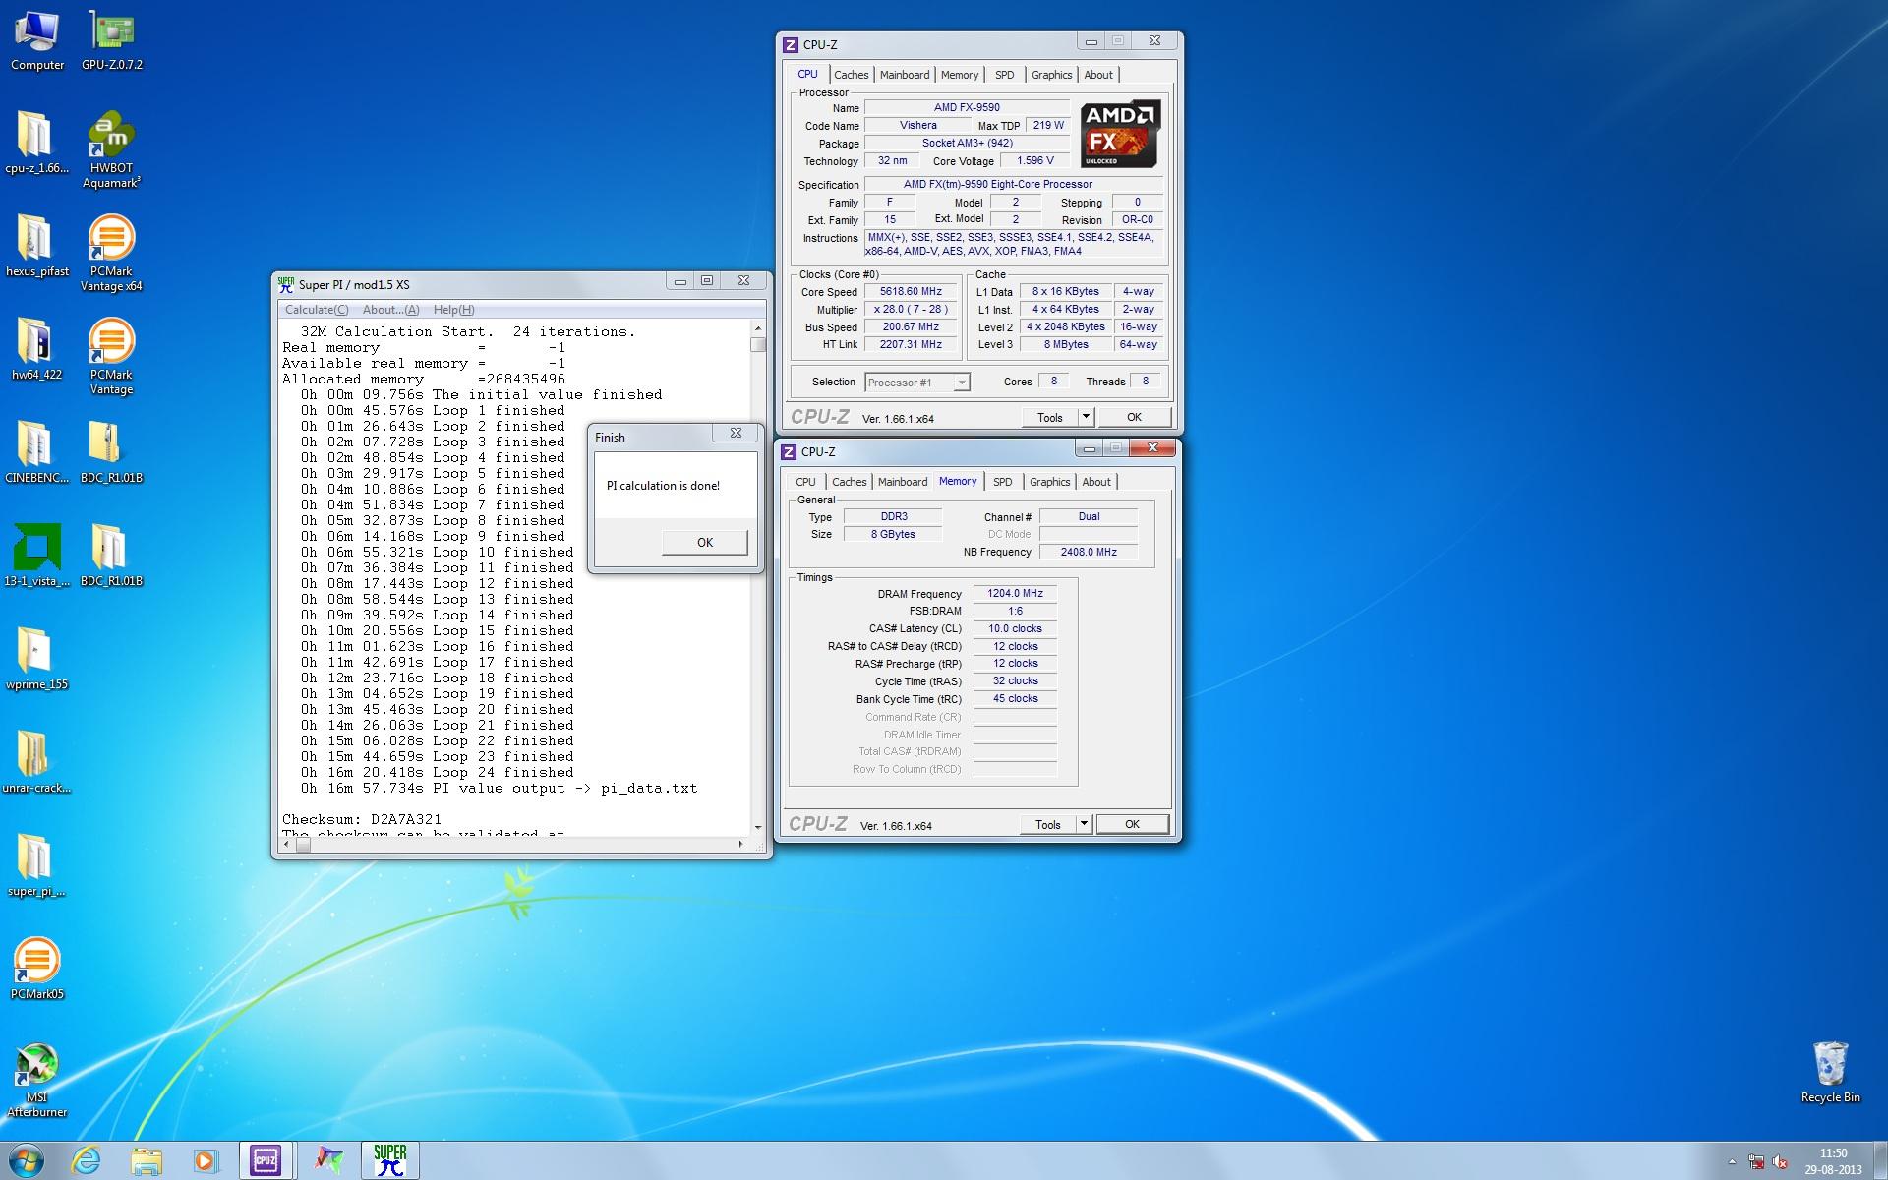Open the BDC_R1.01B folder beside 13-1_vista
The image size is (1888, 1180).
[111, 557]
